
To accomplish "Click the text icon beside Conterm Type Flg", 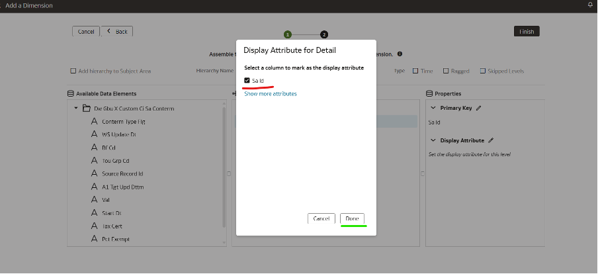I will pyautogui.click(x=94, y=121).
